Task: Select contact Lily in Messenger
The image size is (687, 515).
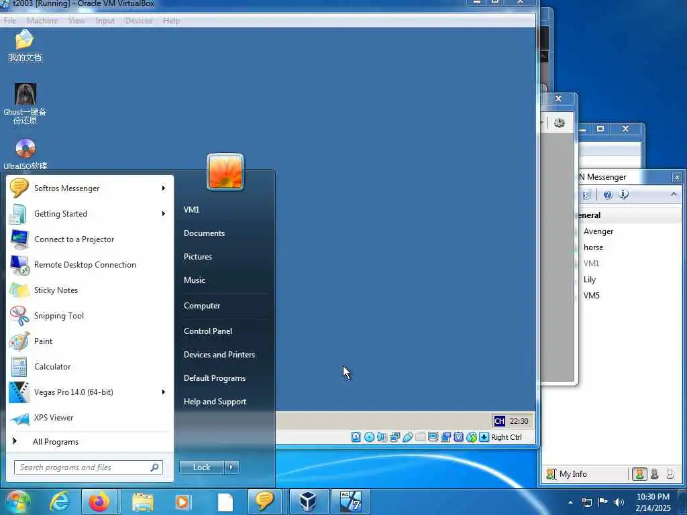Action: point(589,280)
